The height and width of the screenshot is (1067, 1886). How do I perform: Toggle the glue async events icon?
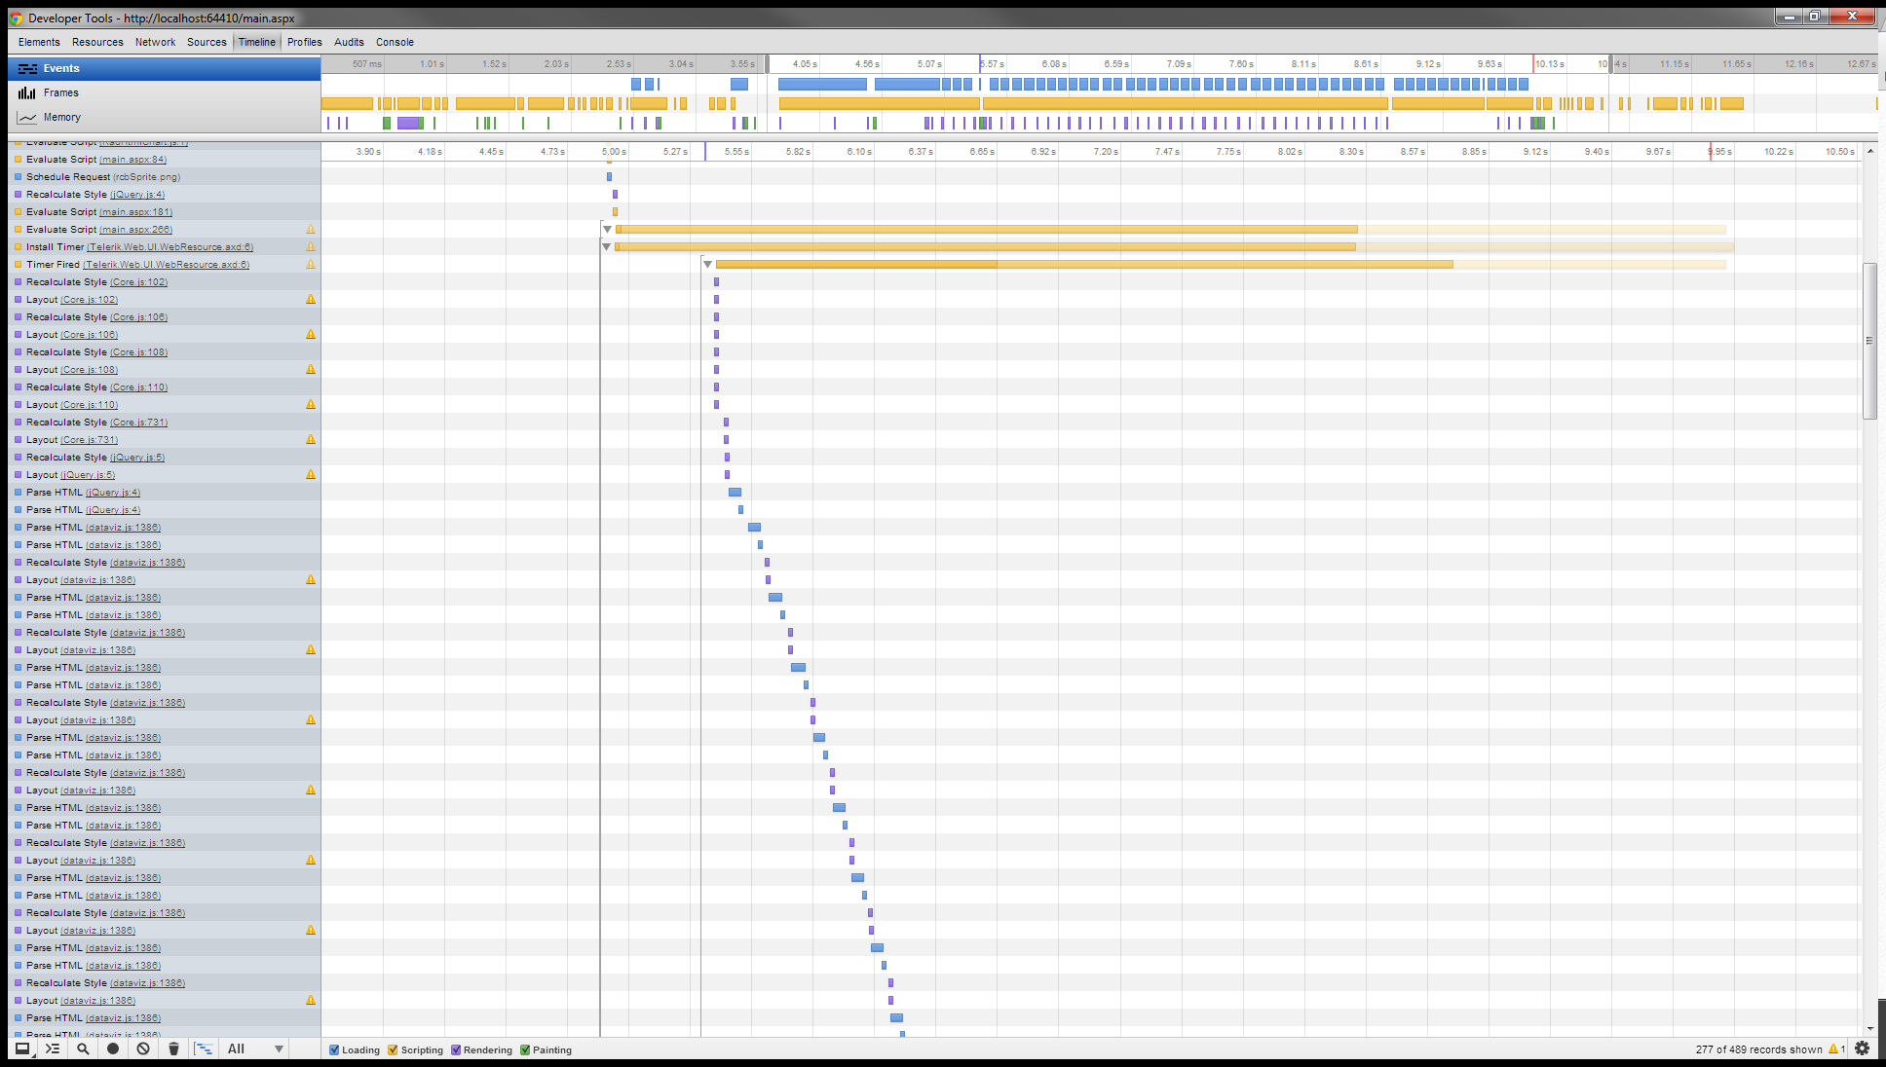(x=204, y=1049)
